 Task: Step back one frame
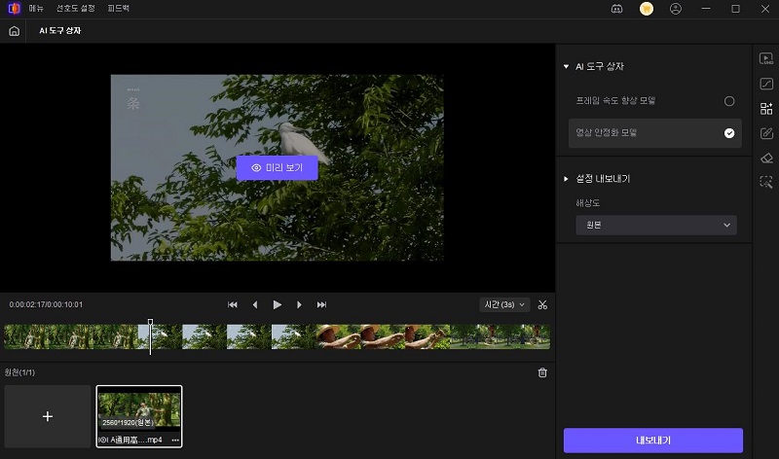click(255, 304)
